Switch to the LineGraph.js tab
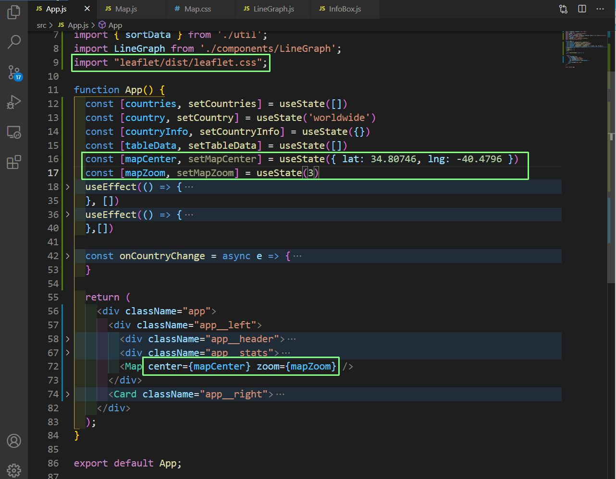616x479 pixels. pyautogui.click(x=273, y=9)
